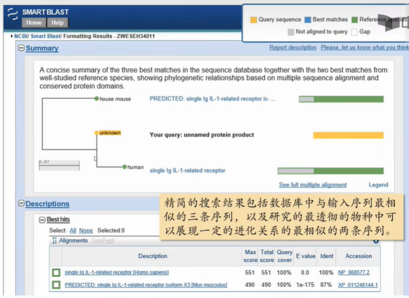Image resolution: width=409 pixels, height=298 pixels.
Task: Open the Home button in header
Action: click(x=34, y=23)
